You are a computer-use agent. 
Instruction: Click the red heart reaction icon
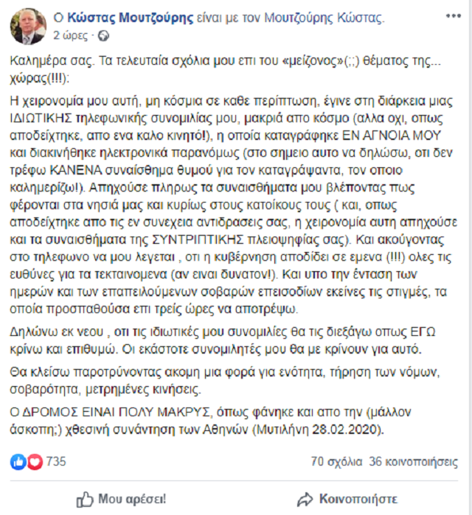[x=35, y=461]
